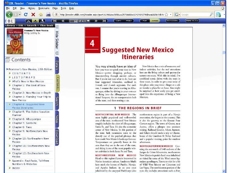Click the Library breadcrumb link
The image size is (230, 173).
tap(10, 25)
